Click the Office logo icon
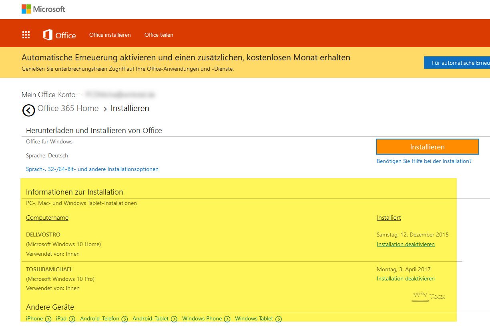Image resolution: width=490 pixels, height=334 pixels. [x=48, y=35]
